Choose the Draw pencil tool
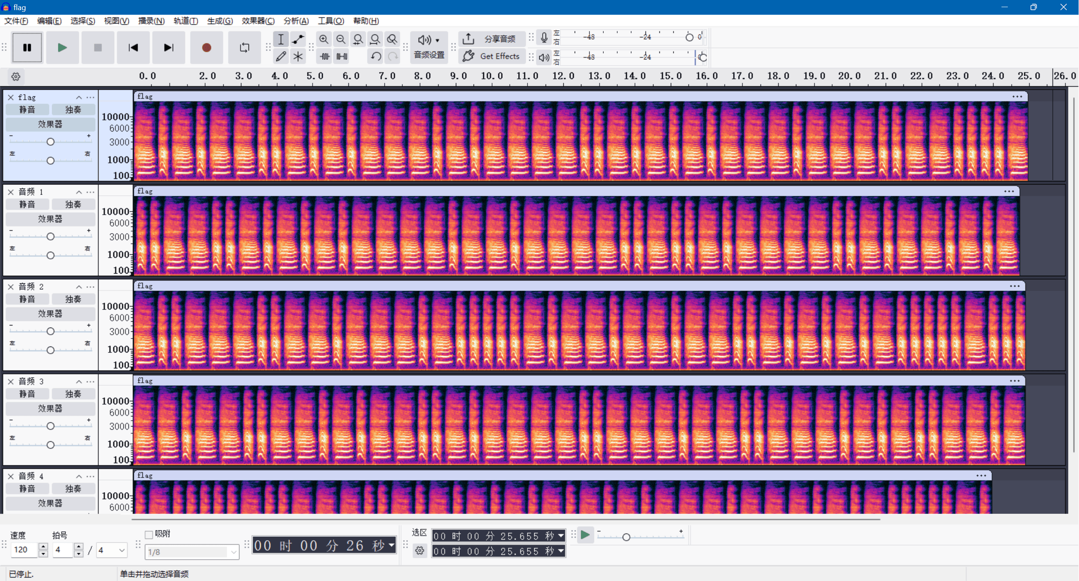Screen dimensions: 1079x581 pyautogui.click(x=281, y=56)
